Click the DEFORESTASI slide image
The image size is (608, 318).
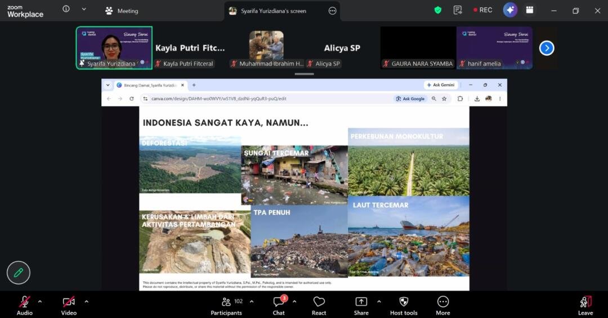pyautogui.click(x=190, y=165)
